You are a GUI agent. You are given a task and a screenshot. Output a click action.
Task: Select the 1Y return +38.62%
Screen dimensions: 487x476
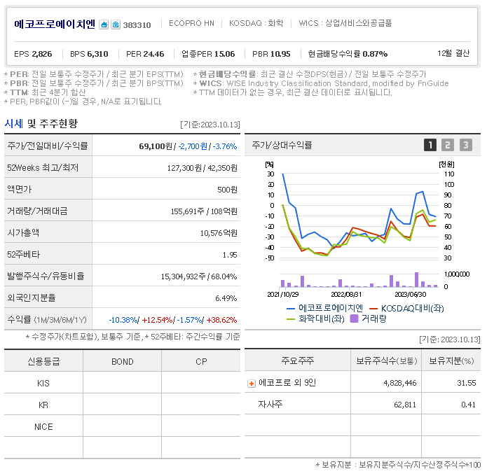click(221, 320)
